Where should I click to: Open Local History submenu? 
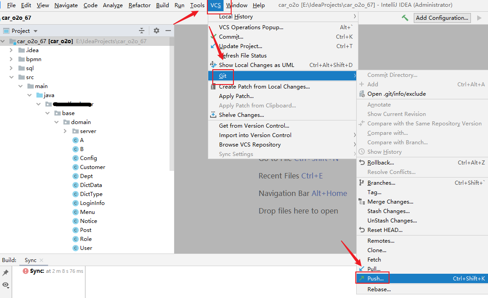pyautogui.click(x=282, y=17)
